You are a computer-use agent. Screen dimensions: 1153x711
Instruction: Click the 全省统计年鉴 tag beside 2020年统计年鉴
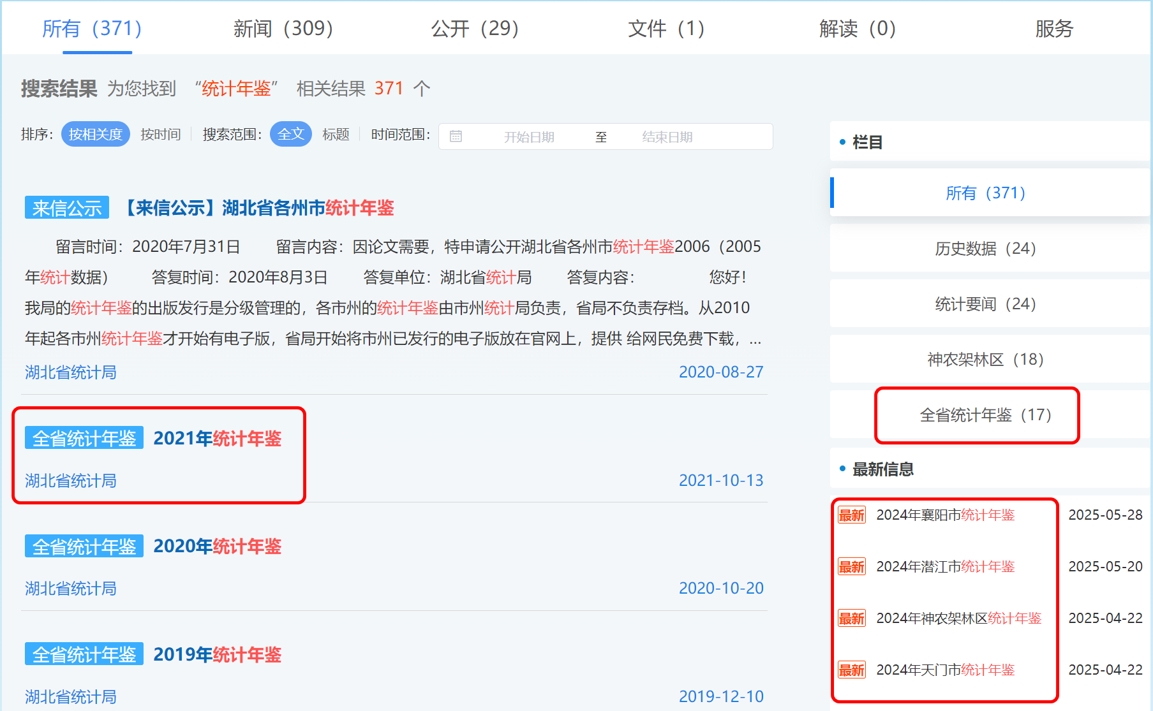(x=84, y=546)
